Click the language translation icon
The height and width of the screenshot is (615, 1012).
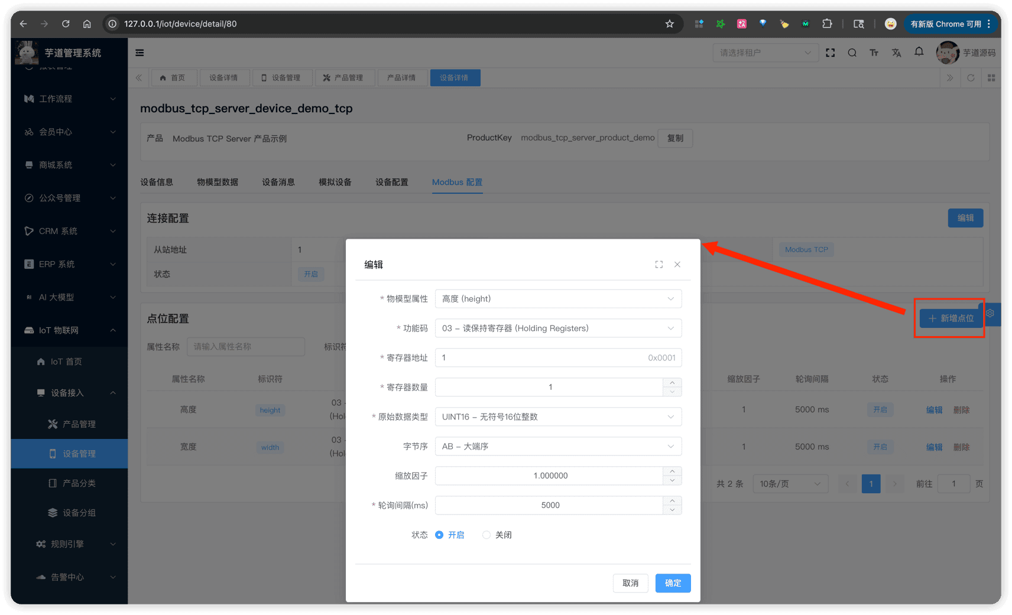coord(896,53)
